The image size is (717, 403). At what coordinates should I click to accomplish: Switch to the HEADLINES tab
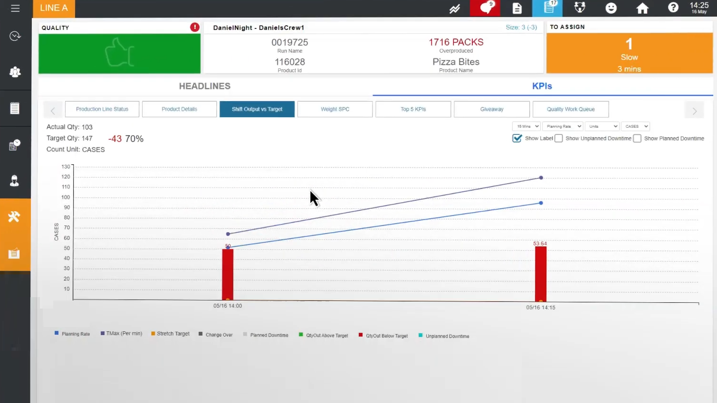coord(205,86)
